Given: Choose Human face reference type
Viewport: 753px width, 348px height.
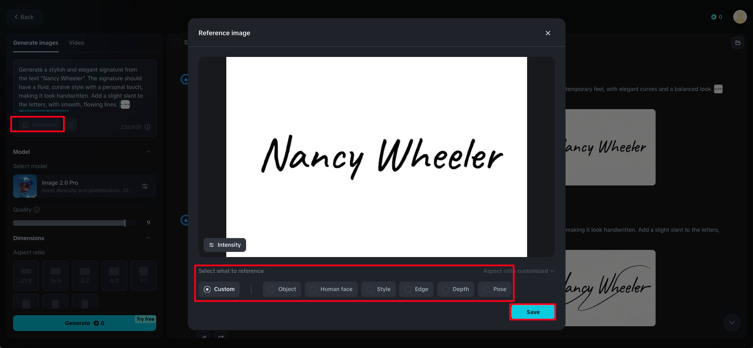Looking at the screenshot, I should (x=331, y=289).
